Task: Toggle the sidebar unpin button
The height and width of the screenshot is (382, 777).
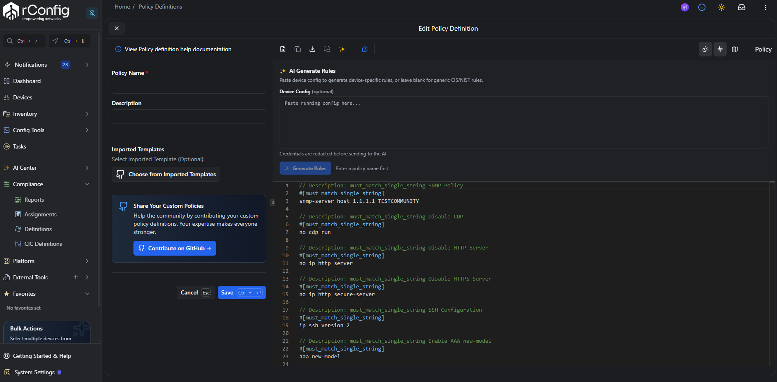Action: pyautogui.click(x=92, y=13)
